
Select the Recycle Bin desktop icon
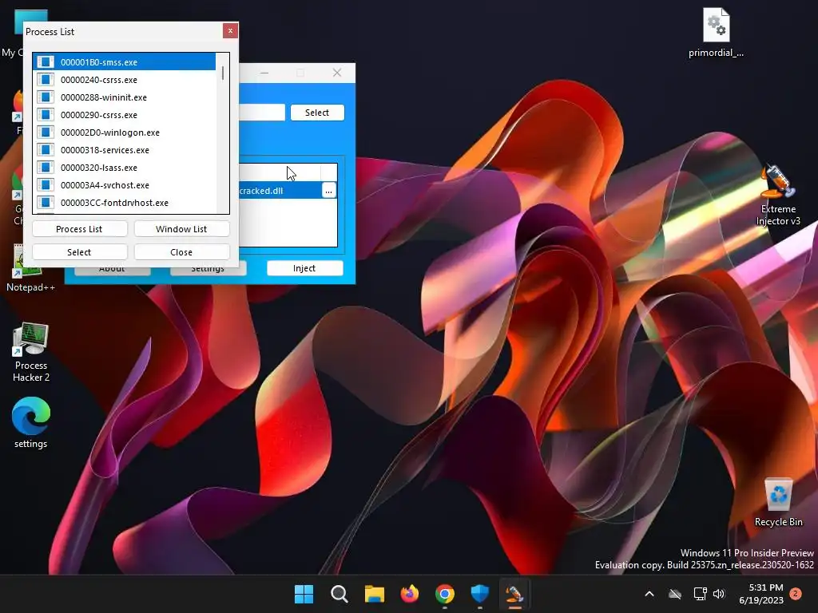tap(778, 502)
